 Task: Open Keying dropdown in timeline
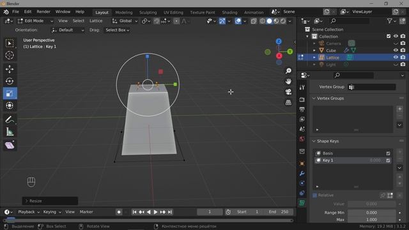point(52,212)
